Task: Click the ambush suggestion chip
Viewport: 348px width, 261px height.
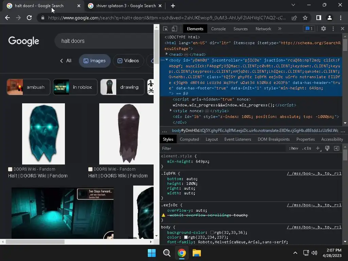Action: click(29, 87)
